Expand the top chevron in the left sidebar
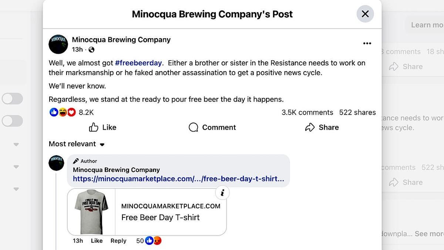 16,144
